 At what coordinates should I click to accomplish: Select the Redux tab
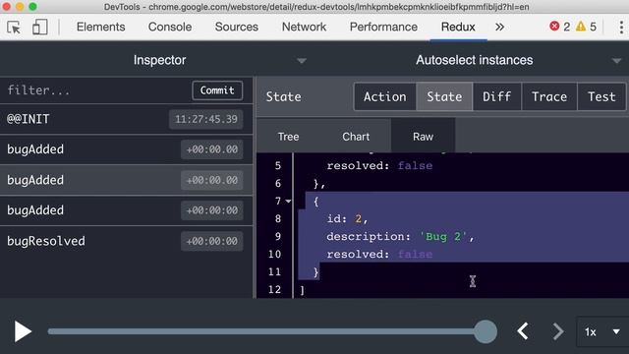pos(458,27)
